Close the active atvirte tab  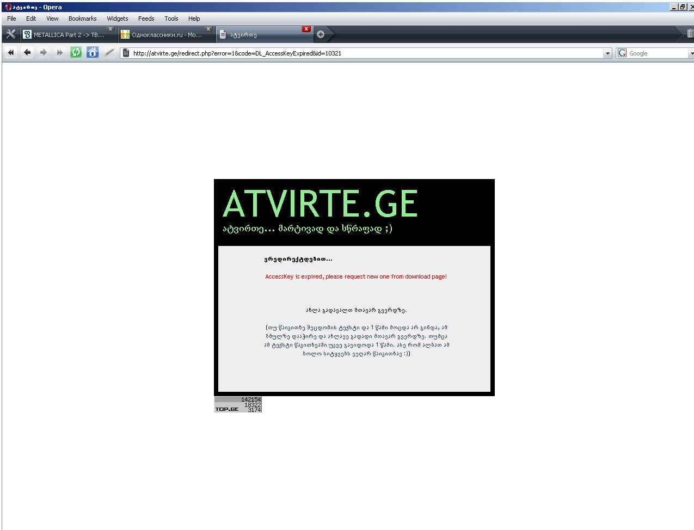(x=306, y=29)
